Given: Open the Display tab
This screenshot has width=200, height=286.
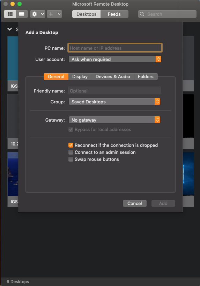Looking at the screenshot, I should click(x=80, y=77).
